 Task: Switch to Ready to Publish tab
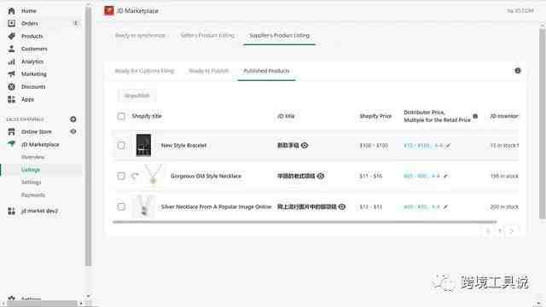point(209,71)
